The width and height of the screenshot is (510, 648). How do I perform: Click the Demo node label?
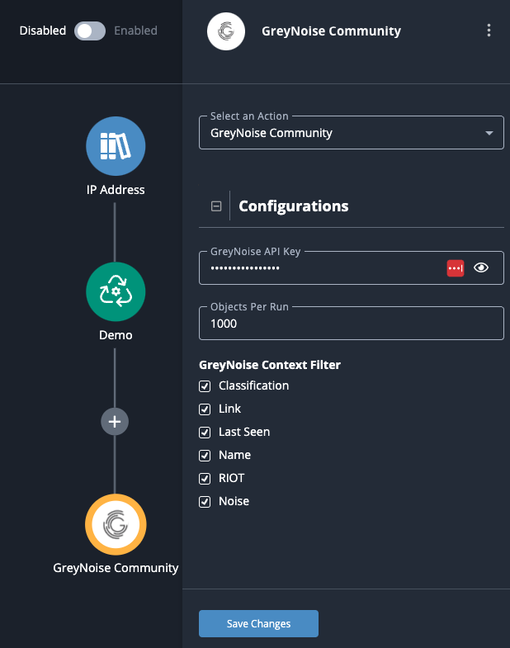pos(116,335)
